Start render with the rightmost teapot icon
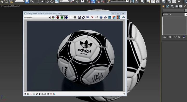187x102 pixels. tap(123, 18)
